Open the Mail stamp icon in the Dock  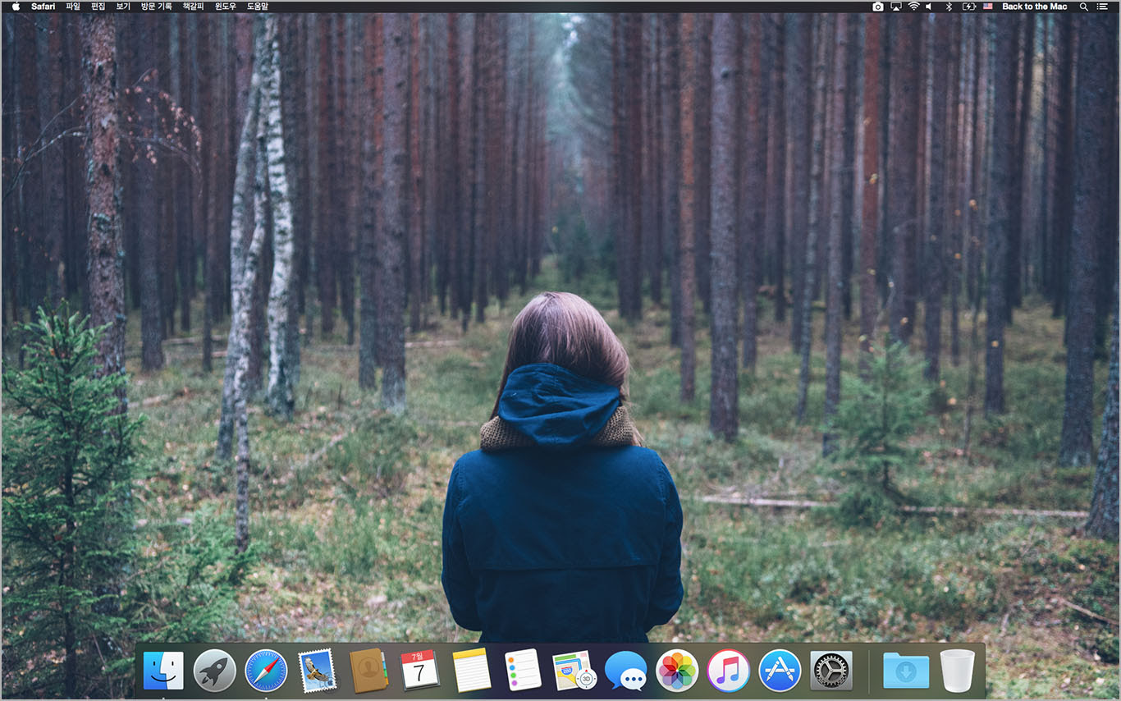(317, 671)
